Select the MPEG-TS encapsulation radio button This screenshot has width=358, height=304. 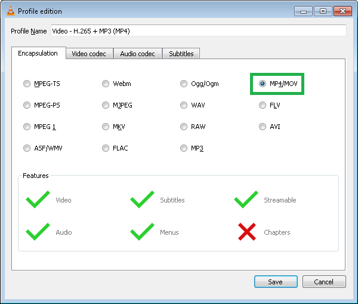pyautogui.click(x=27, y=84)
